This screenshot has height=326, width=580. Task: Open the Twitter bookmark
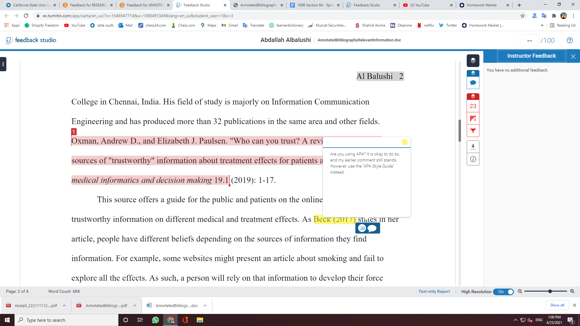click(448, 25)
